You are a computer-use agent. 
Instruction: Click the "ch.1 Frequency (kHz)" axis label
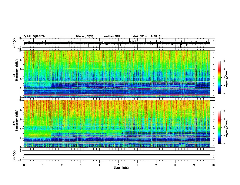click(x=16, y=70)
